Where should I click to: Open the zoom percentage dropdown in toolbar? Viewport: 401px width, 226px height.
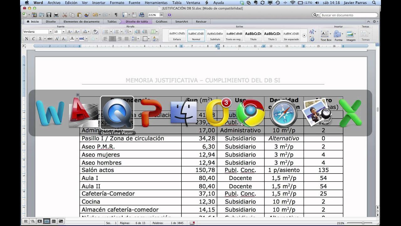[161, 15]
